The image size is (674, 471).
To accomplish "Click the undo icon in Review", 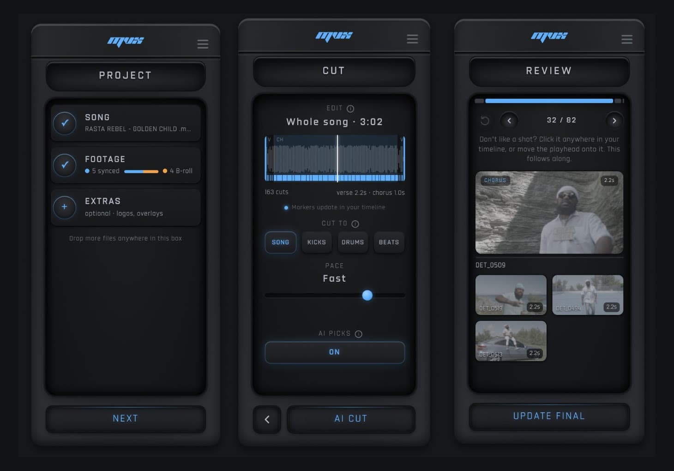I will coord(485,121).
